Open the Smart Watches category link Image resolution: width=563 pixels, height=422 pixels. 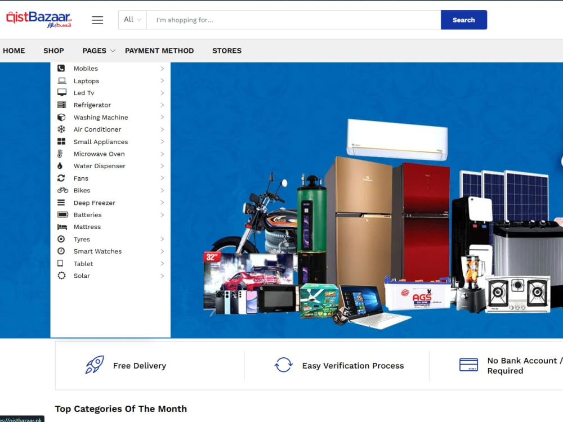pos(97,251)
